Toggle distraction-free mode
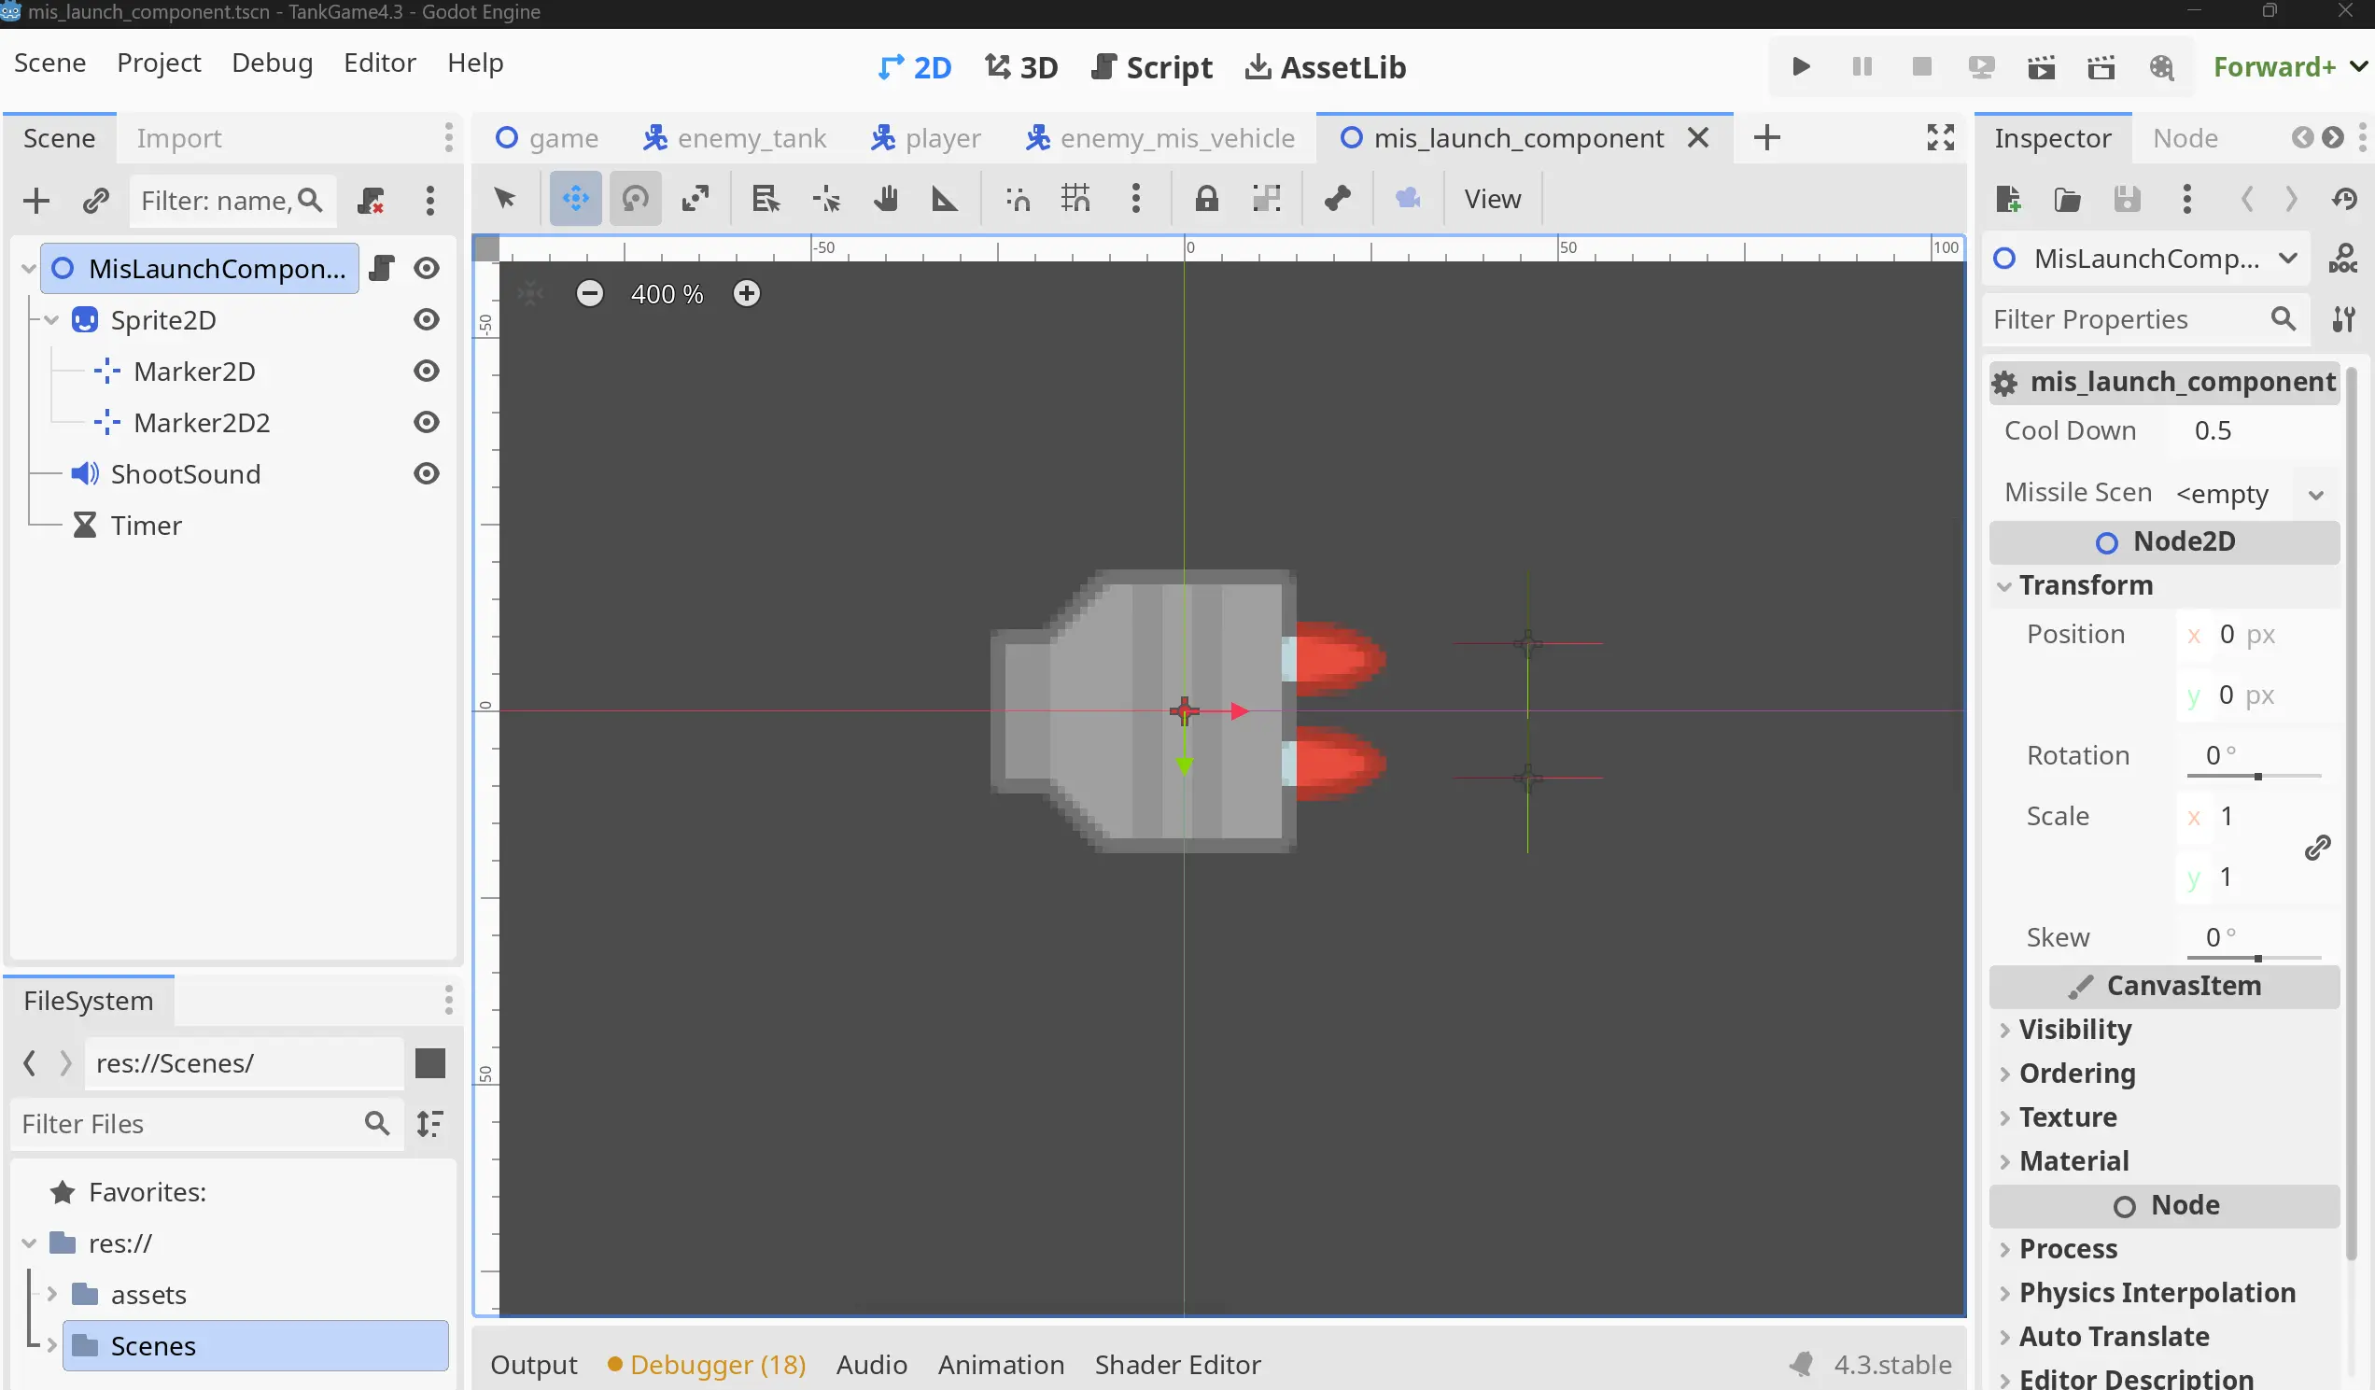Image resolution: width=2375 pixels, height=1390 pixels. pos(1941,137)
